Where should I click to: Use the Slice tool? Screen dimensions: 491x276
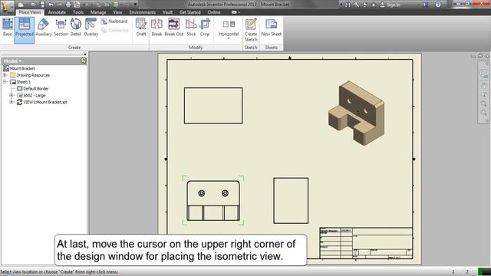coord(191,28)
